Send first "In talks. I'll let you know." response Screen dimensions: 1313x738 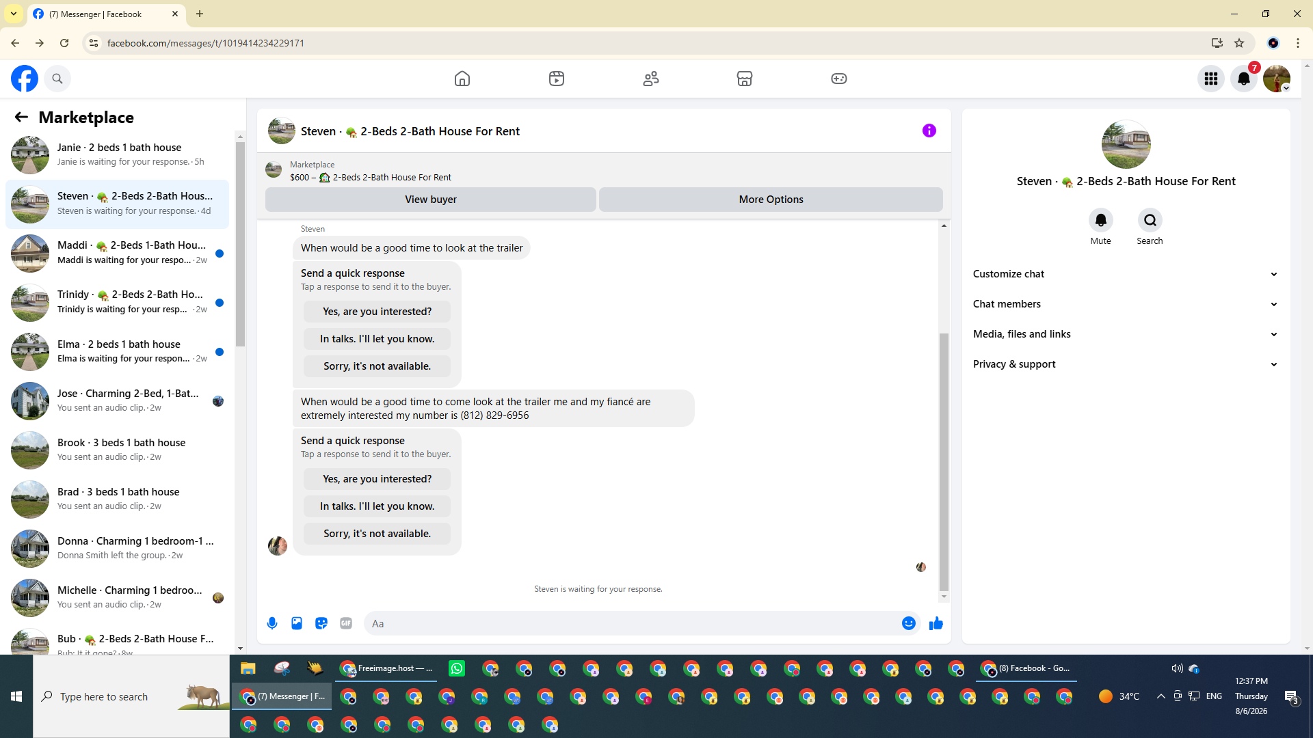click(x=377, y=339)
